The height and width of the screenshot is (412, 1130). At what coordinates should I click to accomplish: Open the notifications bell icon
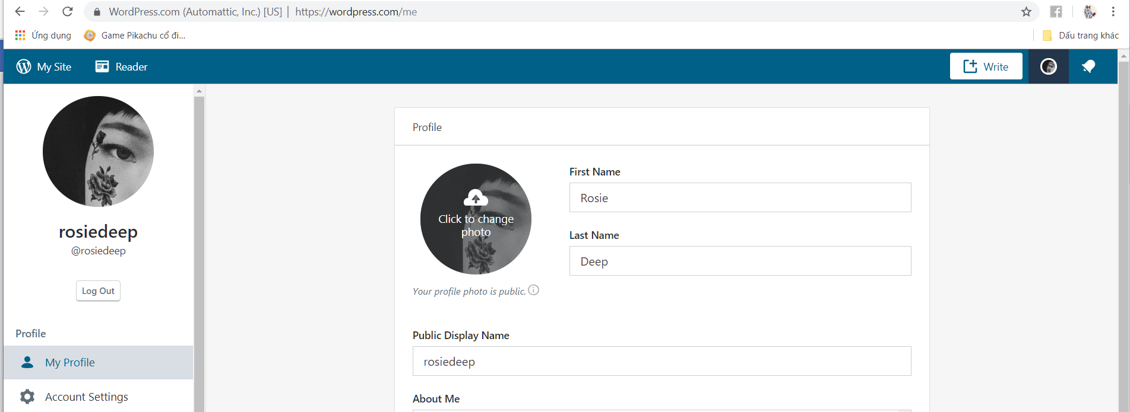1088,66
